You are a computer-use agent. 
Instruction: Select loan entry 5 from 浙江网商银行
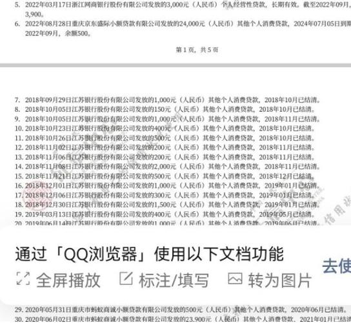[183, 10]
